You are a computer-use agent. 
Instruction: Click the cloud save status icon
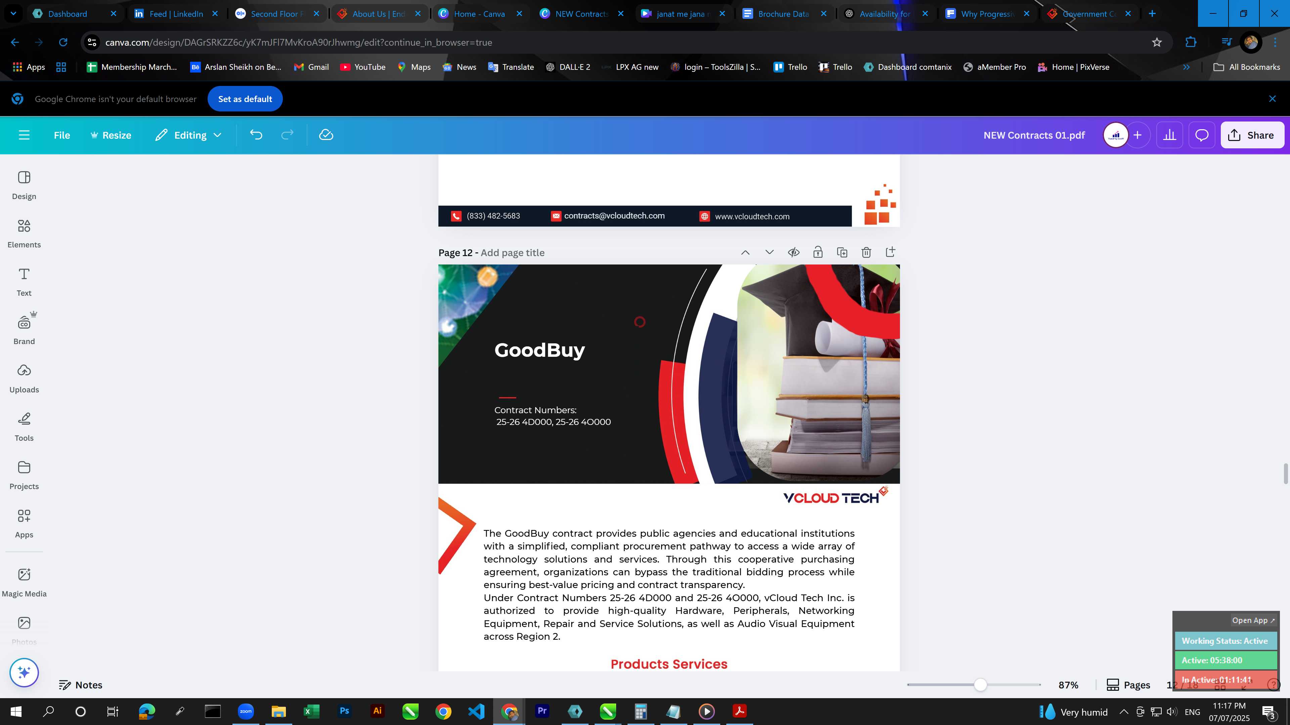(326, 135)
